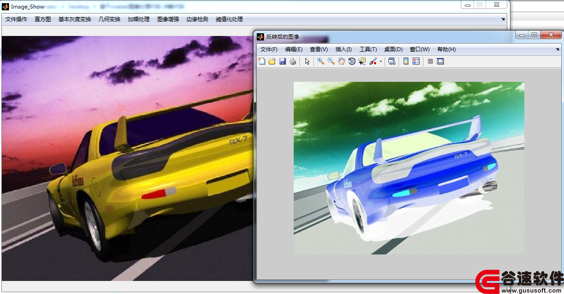Screen dimensions: 564x294
Task: Click the Open File folder icon
Action: pos(272,61)
